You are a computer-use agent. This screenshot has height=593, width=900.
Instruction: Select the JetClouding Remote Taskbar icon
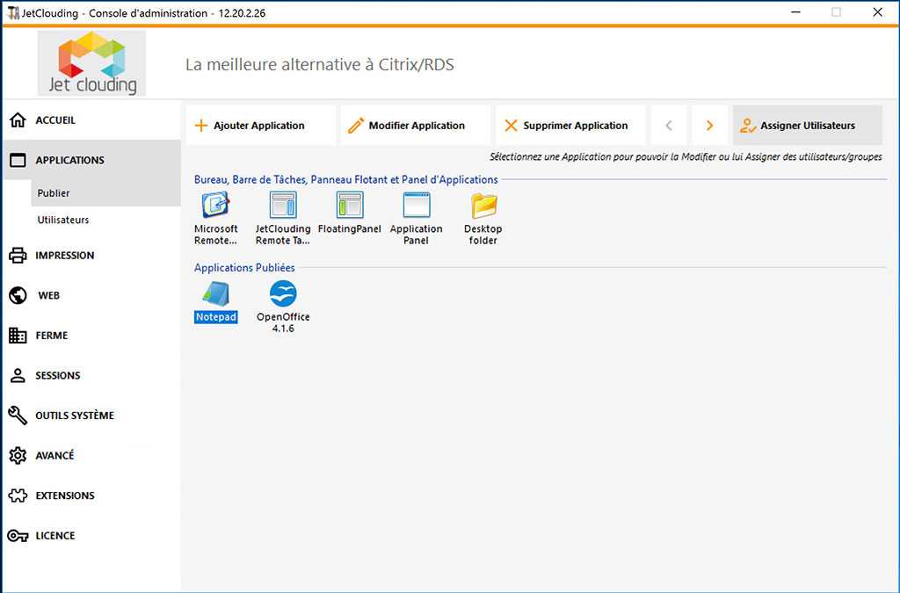point(283,206)
